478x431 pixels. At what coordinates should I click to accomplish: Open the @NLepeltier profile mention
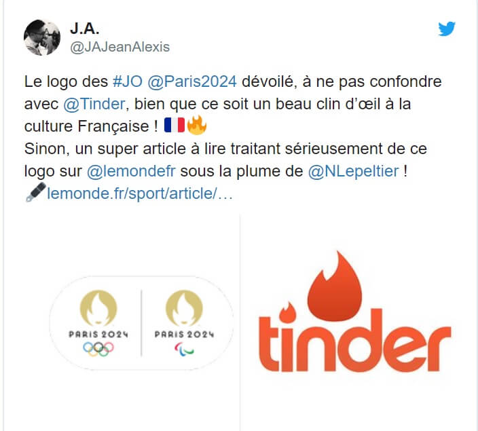click(x=353, y=171)
